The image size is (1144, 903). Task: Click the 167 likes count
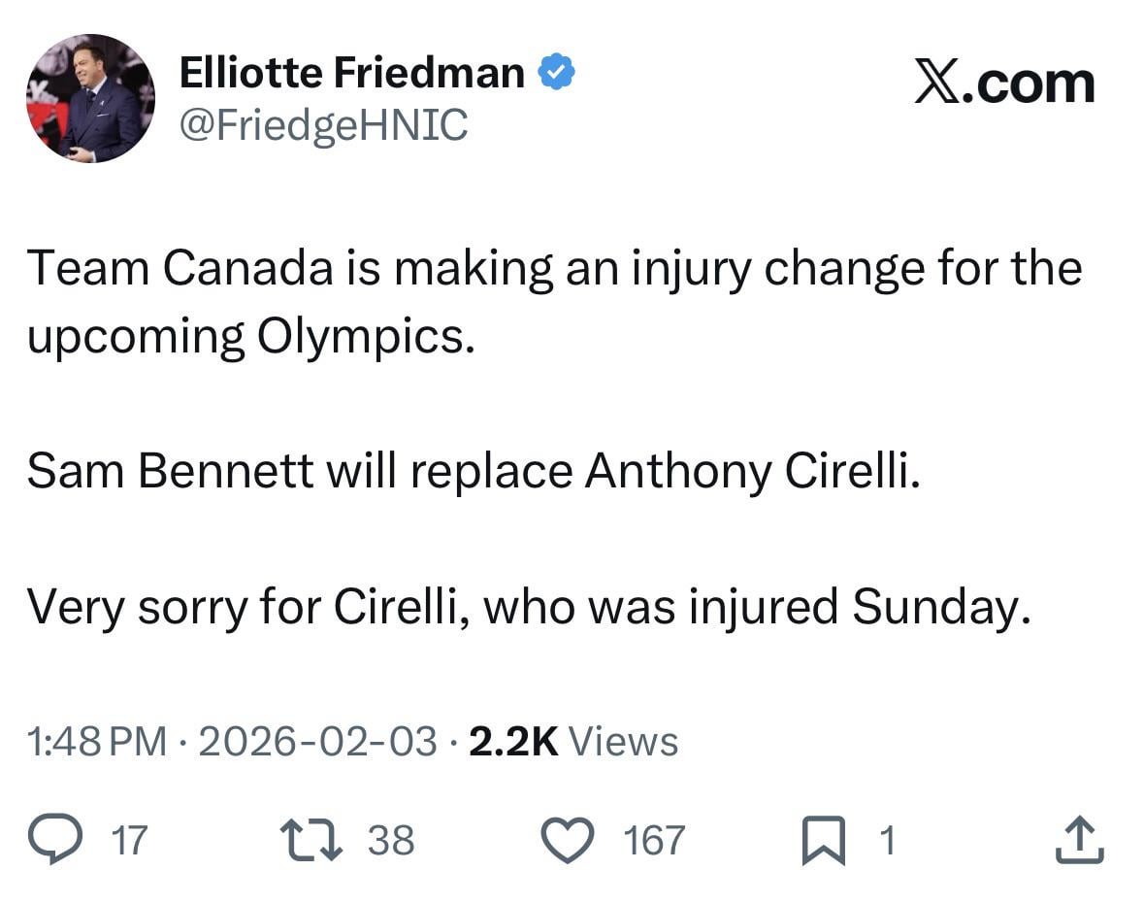pos(654,840)
